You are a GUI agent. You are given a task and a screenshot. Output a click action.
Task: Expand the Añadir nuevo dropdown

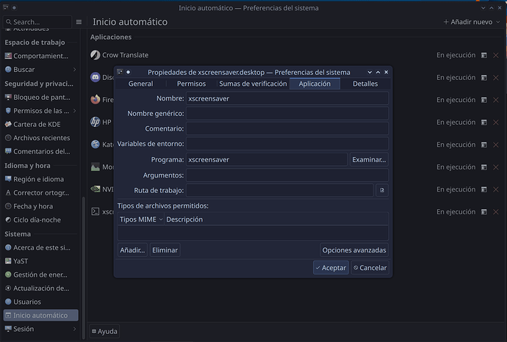click(472, 22)
